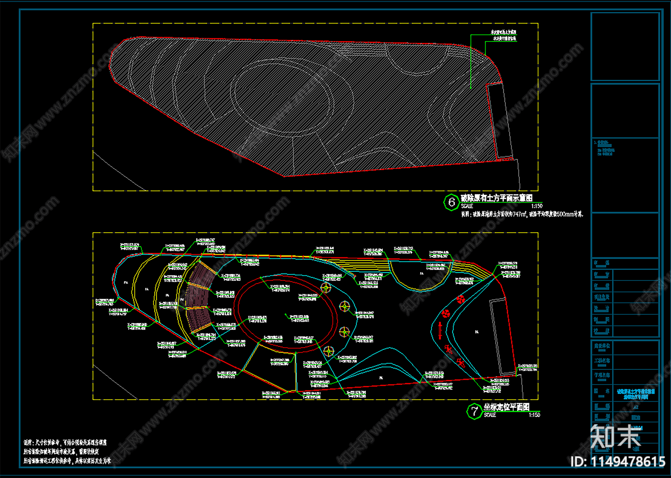Click the upper leader label at top right of drawing 6
Viewport: 671px width, 478px height.
coord(504,32)
